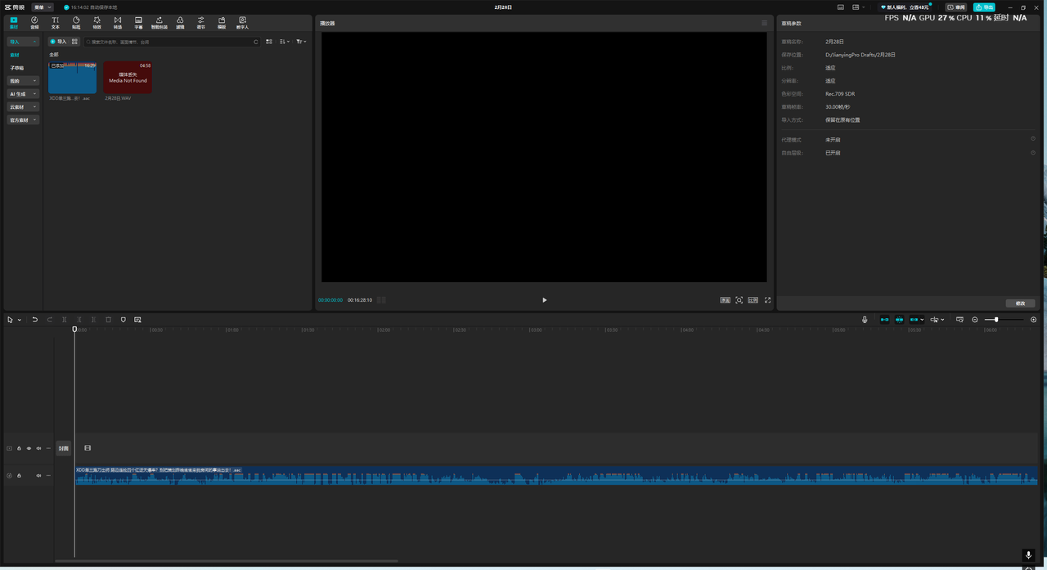Open the 智能包装 smart packaging icon

click(x=159, y=23)
